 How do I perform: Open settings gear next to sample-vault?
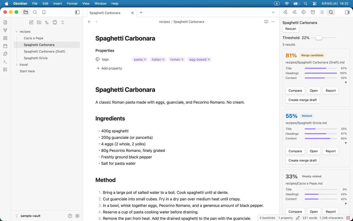pyautogui.click(x=77, y=216)
